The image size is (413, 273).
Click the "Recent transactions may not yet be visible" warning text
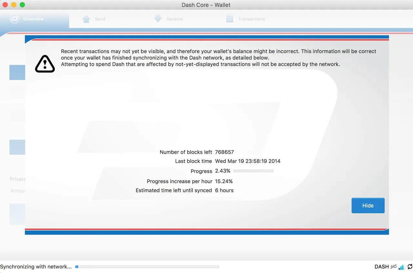(x=219, y=58)
